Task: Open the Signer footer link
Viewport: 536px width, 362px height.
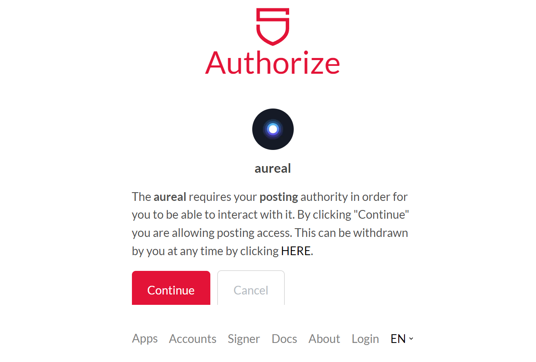Action: 244,339
